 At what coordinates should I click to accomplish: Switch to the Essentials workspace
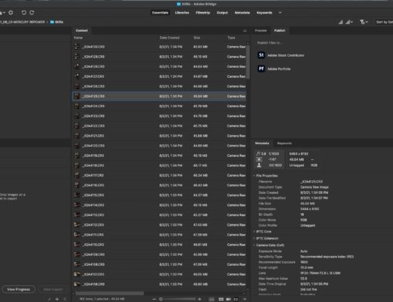click(160, 13)
